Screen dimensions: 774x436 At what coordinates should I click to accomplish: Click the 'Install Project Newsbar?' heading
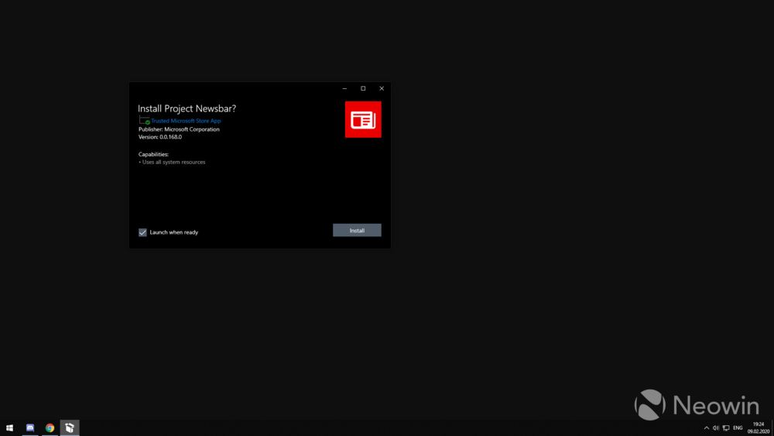coord(187,108)
